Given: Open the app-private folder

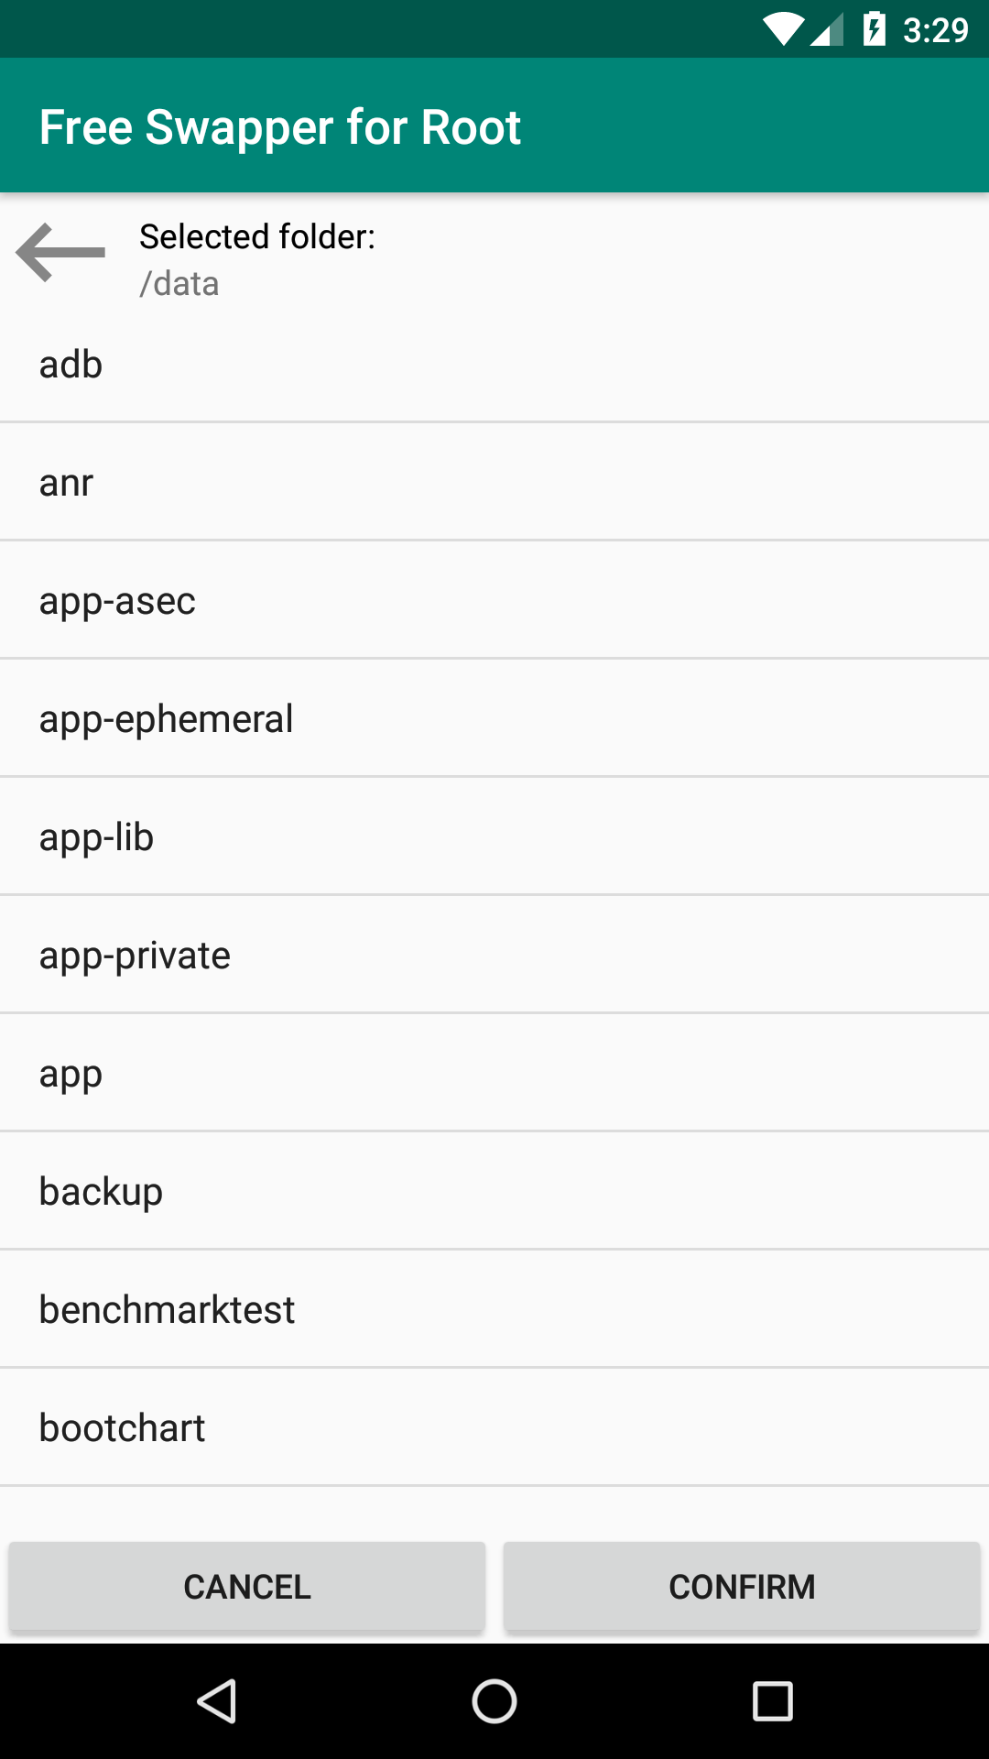Looking at the screenshot, I should (494, 955).
